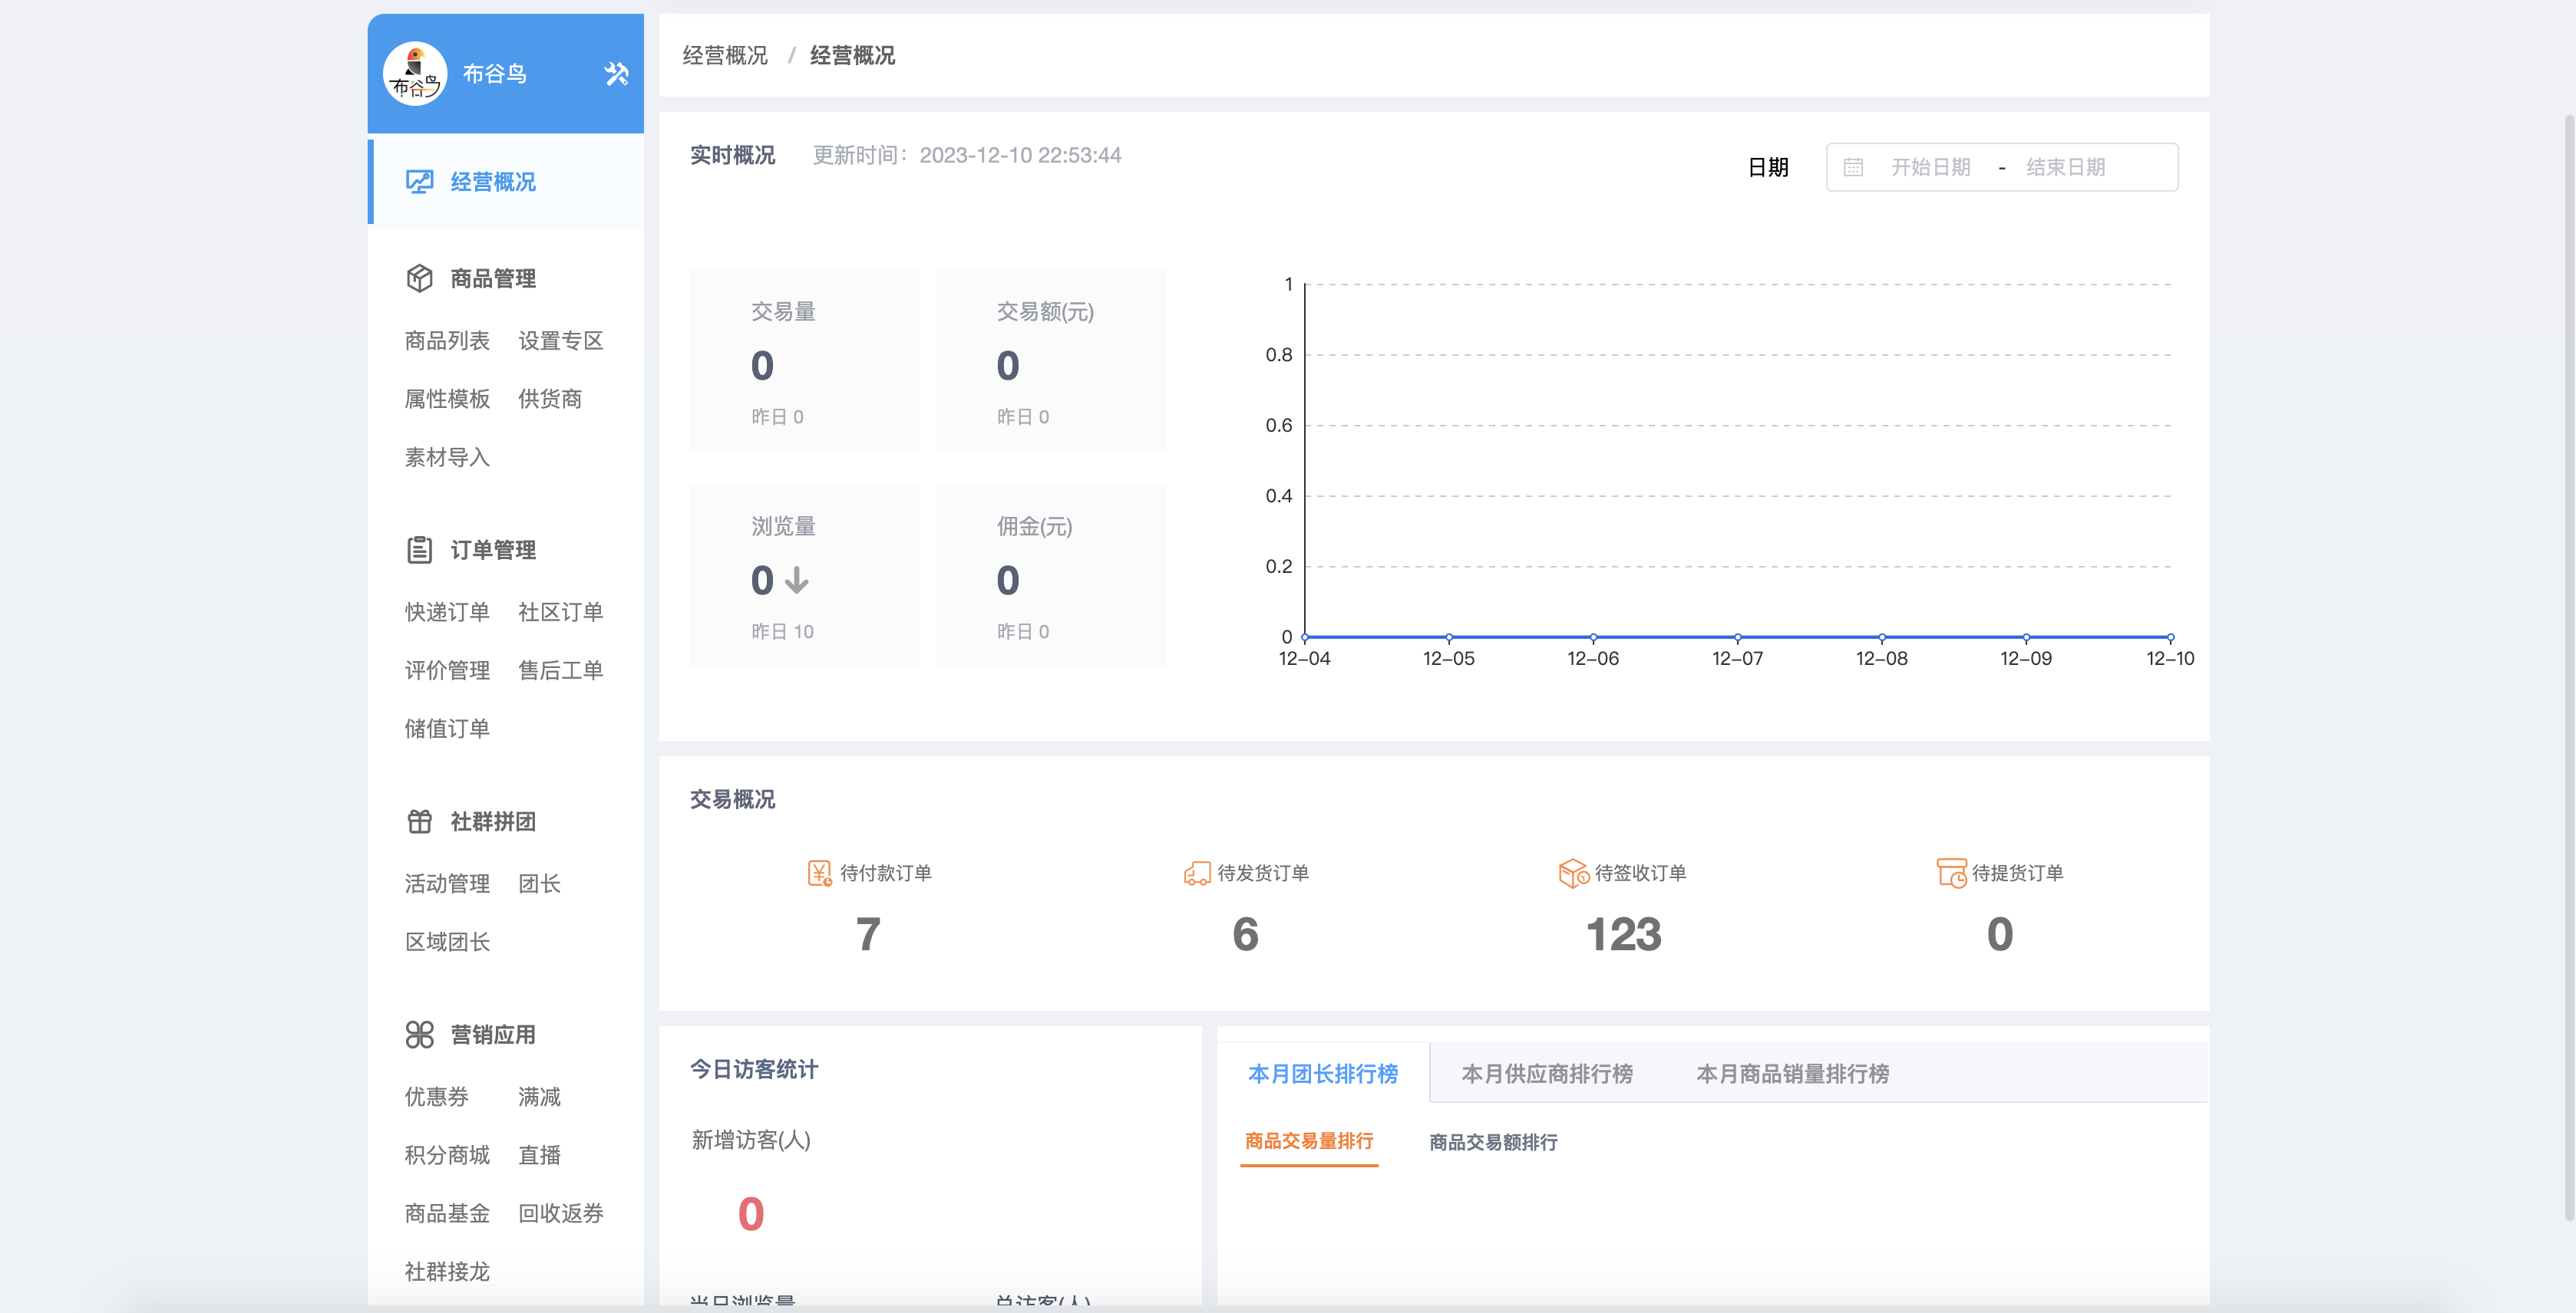Viewport: 2576px width, 1313px height.
Task: Click the 待提货订单 pickup icon
Action: click(1952, 874)
